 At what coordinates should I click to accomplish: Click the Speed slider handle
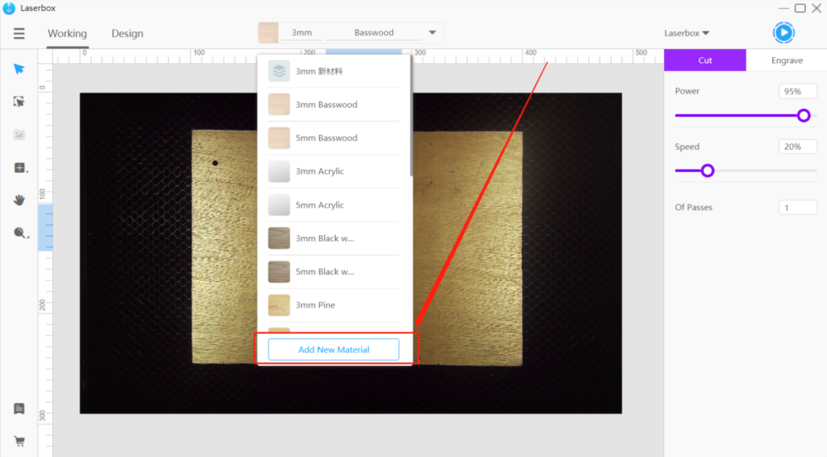click(707, 170)
